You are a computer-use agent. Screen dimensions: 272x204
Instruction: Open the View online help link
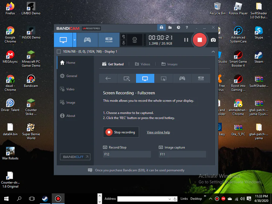coord(158,132)
